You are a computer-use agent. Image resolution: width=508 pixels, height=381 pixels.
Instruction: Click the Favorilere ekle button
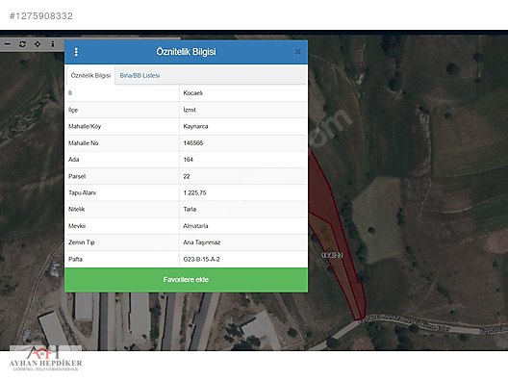pos(186,280)
